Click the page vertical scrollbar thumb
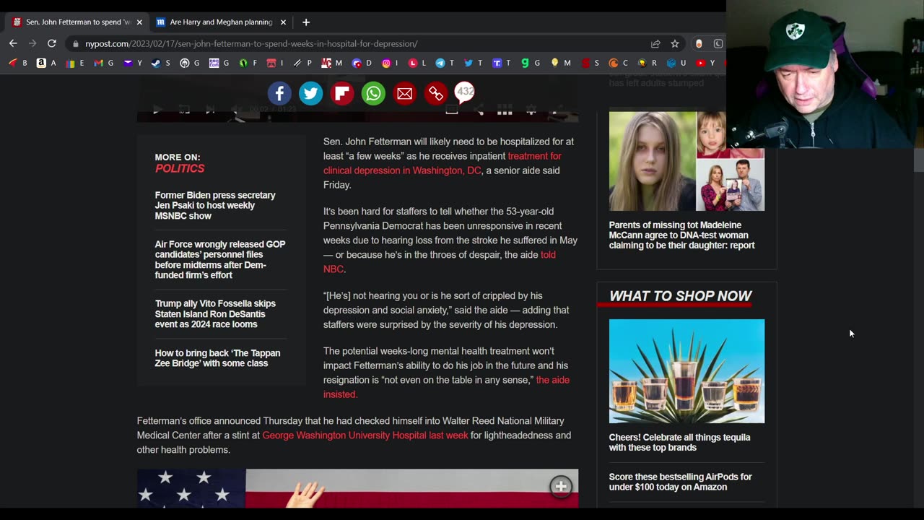The image size is (924, 520). click(918, 159)
